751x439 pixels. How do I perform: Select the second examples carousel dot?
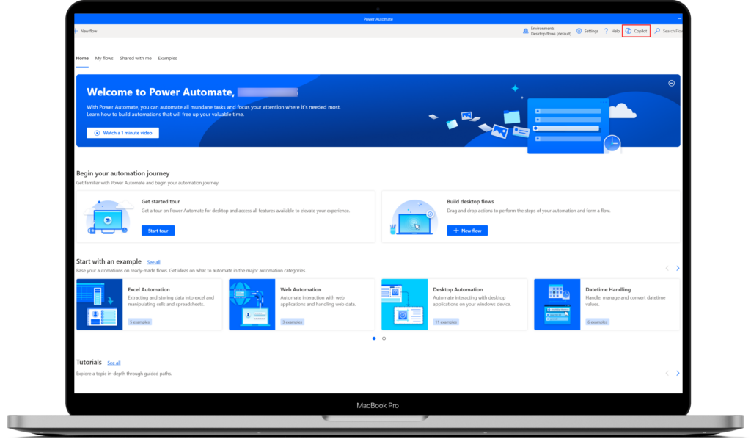(384, 338)
